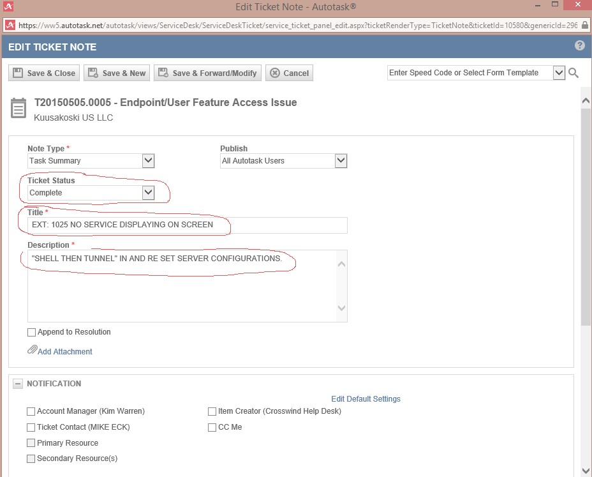Enable the Append to Resolution checkbox
Viewport: 592px width, 477px height.
coord(31,332)
